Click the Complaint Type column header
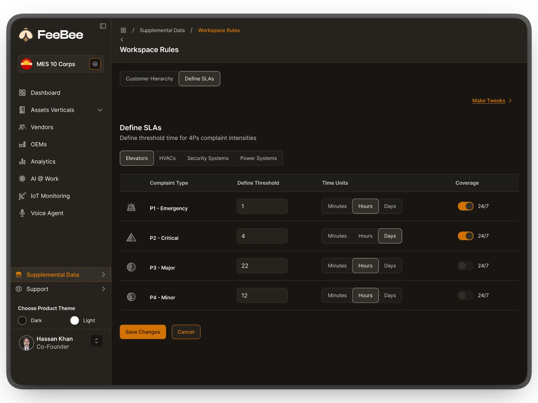Screen dimensions: 538x403 coord(169,183)
